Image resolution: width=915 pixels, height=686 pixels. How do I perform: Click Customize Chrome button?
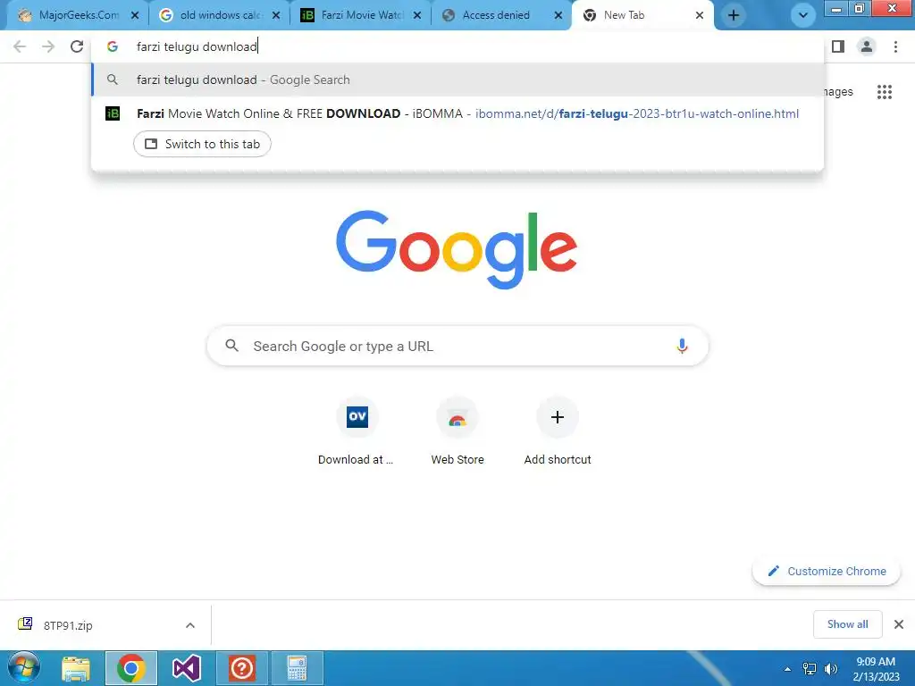827,571
